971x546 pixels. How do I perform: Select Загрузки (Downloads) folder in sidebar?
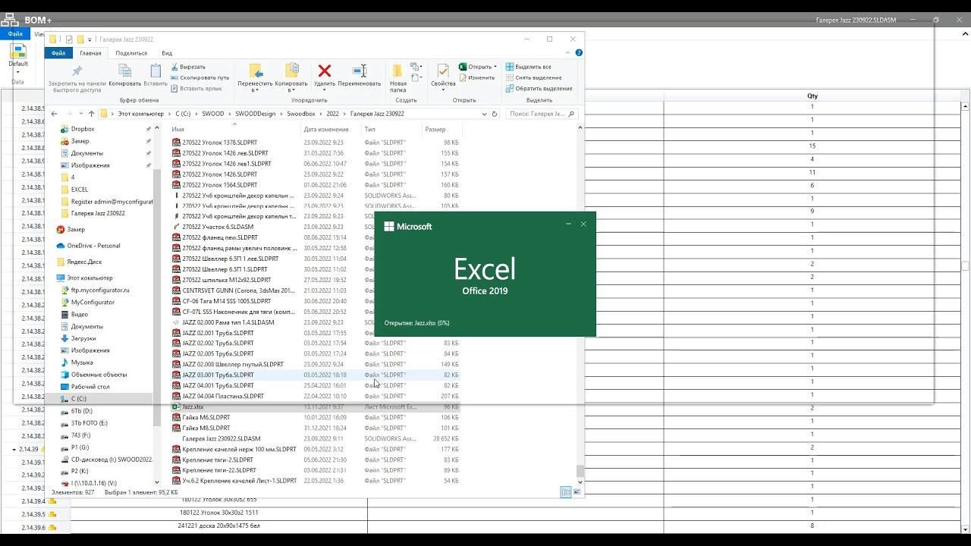[78, 338]
